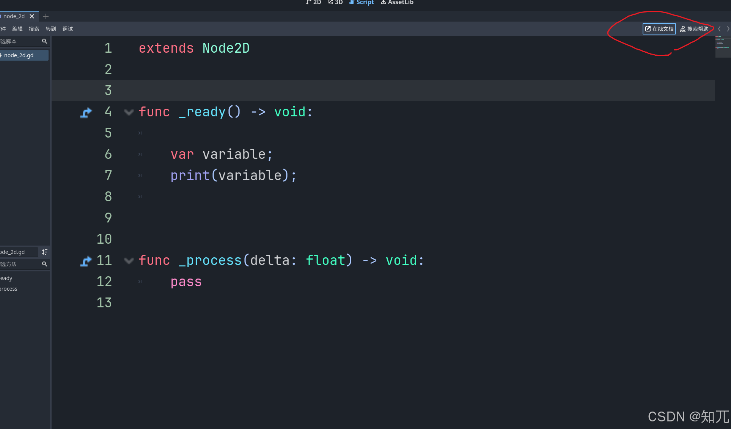Open the 调试 menu
Screen dimensions: 731x429
point(68,28)
